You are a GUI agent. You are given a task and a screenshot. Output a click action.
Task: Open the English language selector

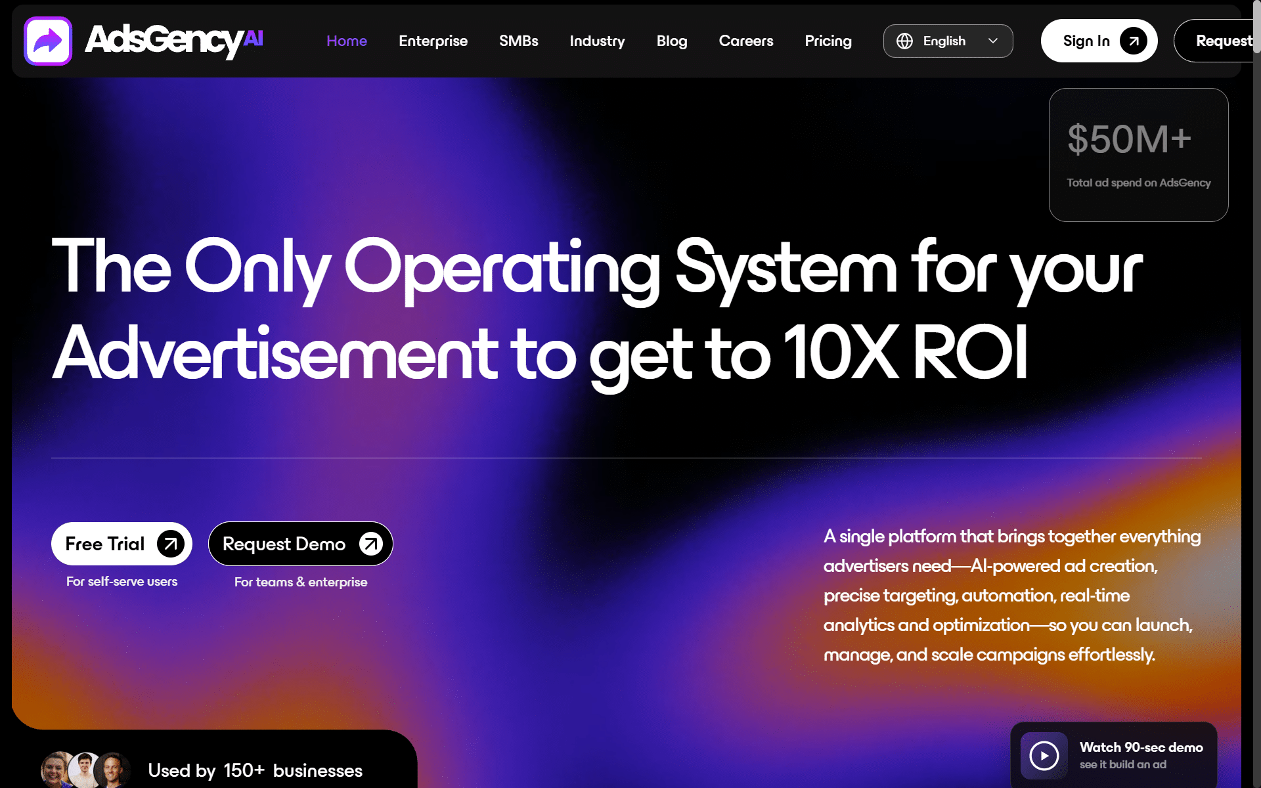(x=948, y=41)
